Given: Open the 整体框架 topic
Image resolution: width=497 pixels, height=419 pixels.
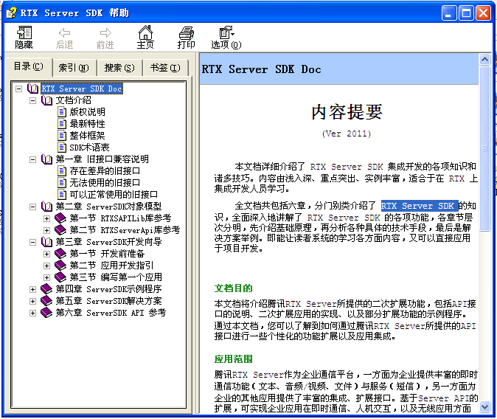Looking at the screenshot, I should [x=87, y=136].
